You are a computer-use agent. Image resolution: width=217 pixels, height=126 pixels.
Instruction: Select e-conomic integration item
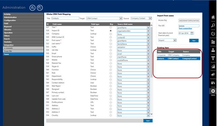[23, 48]
